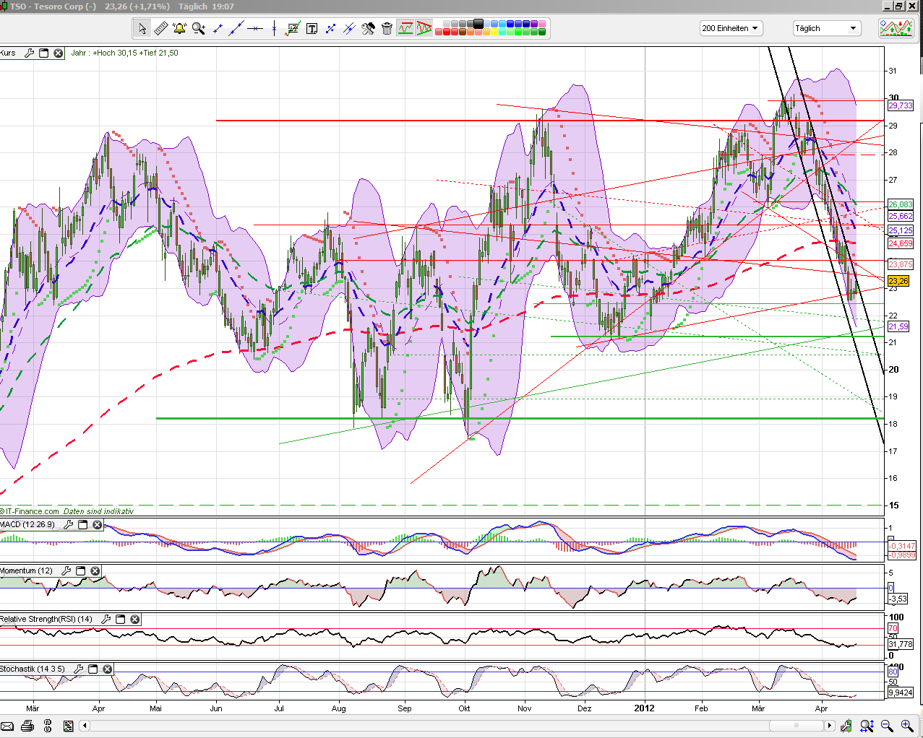Maximize the Kurs price panel

44,53
